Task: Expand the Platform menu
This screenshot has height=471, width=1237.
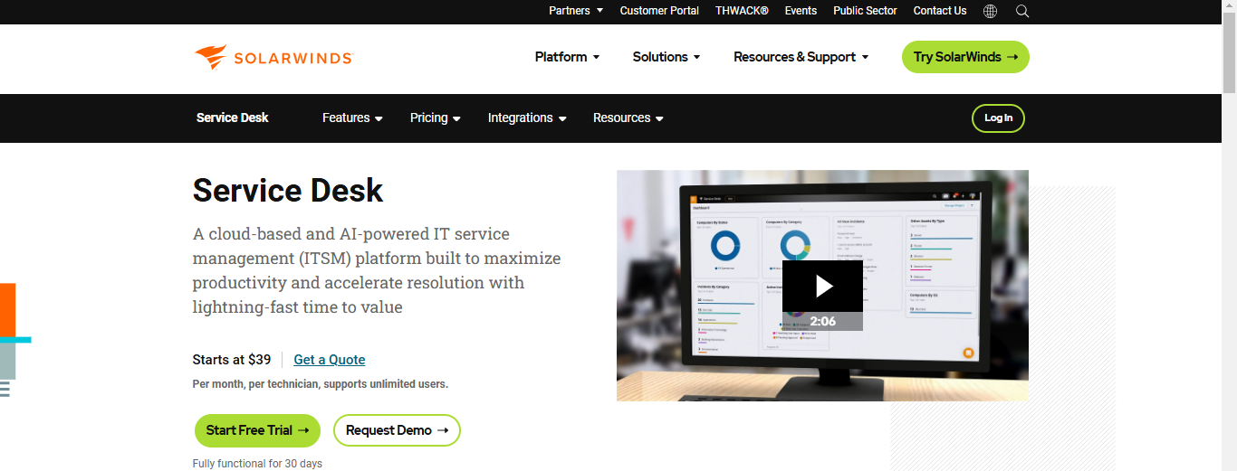Action: coord(568,57)
